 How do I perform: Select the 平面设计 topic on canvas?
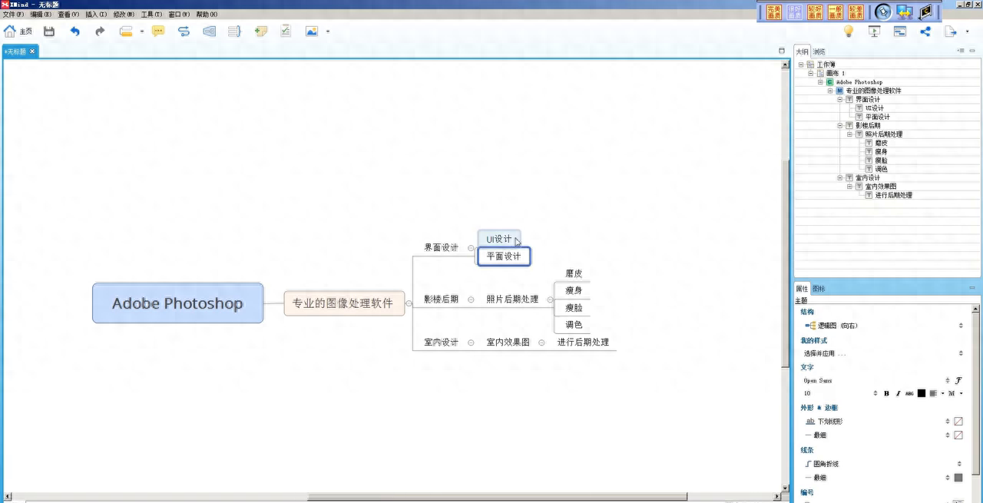point(504,256)
